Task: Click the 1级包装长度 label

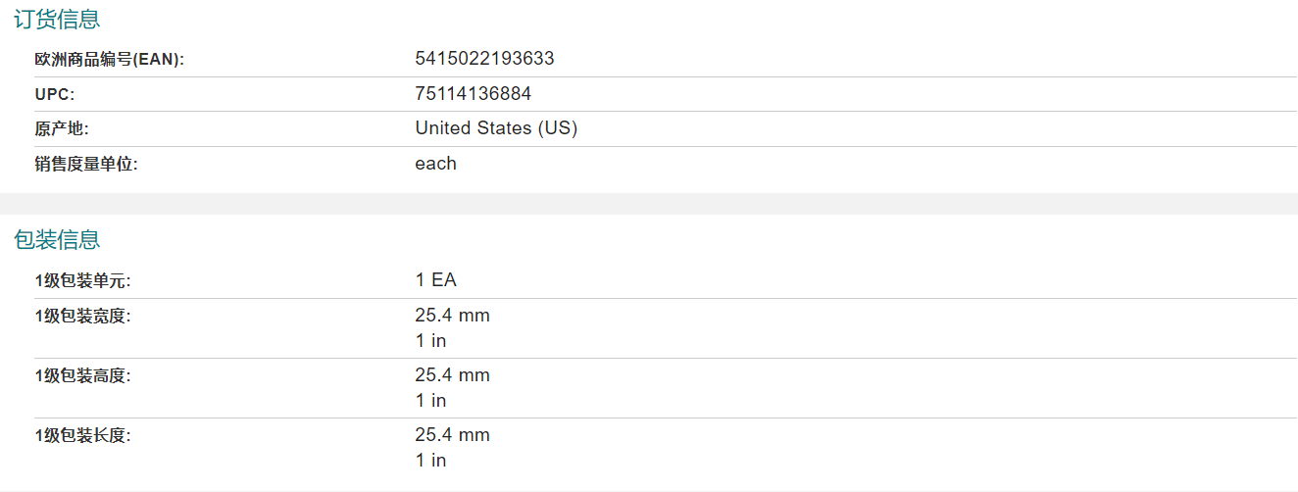Action: click(82, 436)
